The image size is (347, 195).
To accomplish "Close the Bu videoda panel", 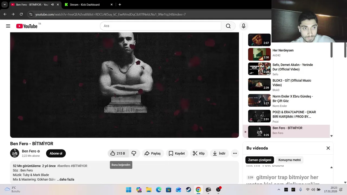I will (x=328, y=148).
